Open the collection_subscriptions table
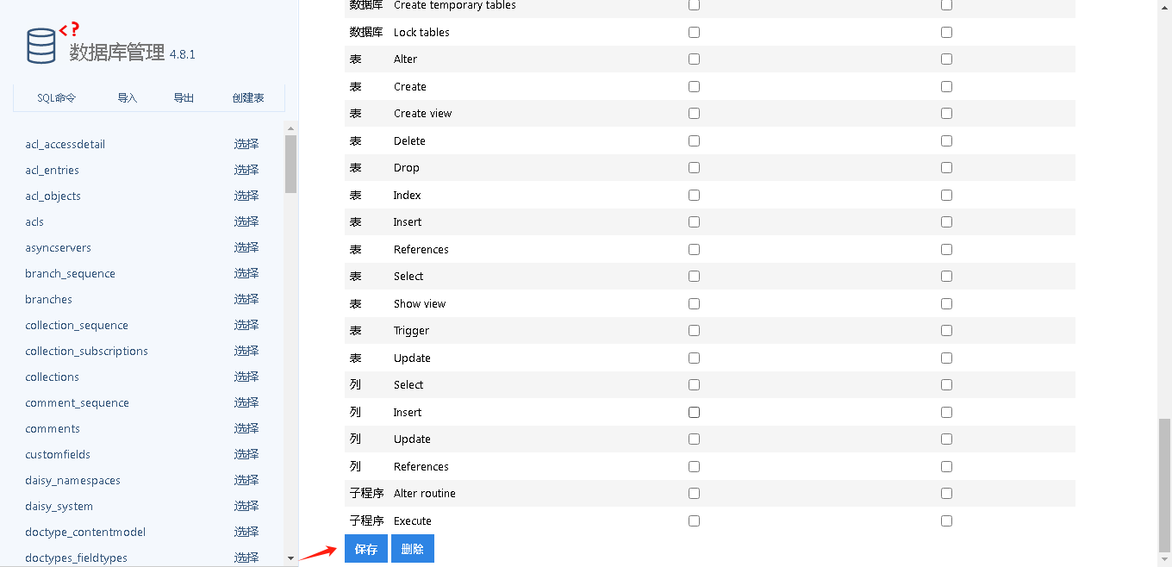Screen dimensions: 1172x567 coord(87,351)
